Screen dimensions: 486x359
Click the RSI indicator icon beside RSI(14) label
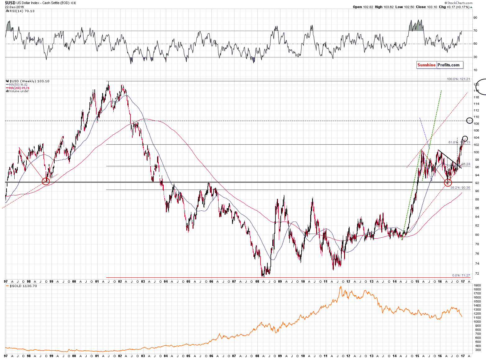7,11
